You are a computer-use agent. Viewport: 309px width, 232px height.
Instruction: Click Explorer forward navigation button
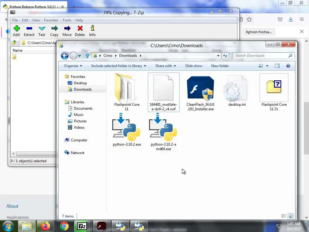73,56
